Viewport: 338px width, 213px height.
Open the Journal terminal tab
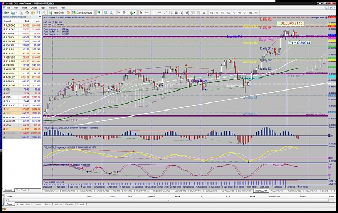click(x=81, y=204)
